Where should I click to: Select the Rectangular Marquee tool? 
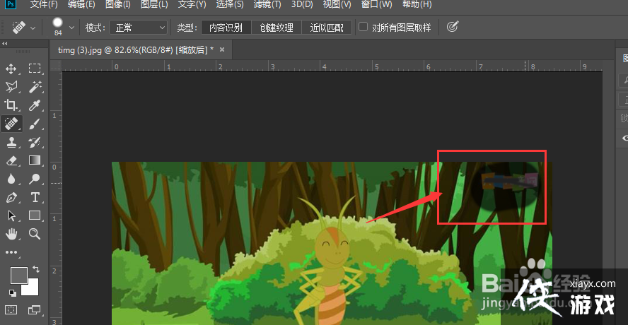pyautogui.click(x=34, y=69)
